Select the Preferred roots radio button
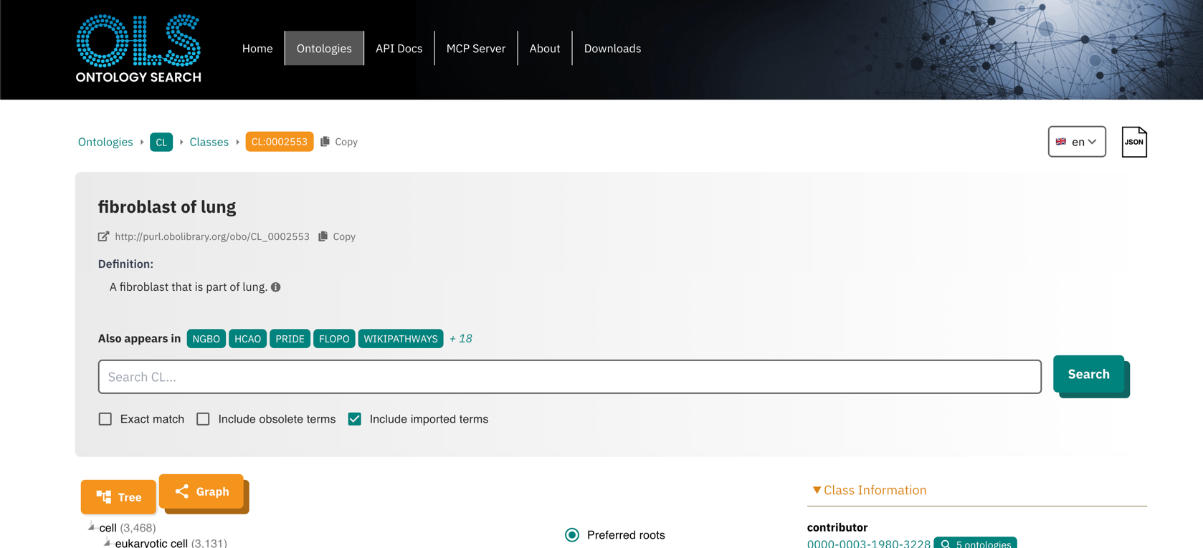 tap(572, 535)
